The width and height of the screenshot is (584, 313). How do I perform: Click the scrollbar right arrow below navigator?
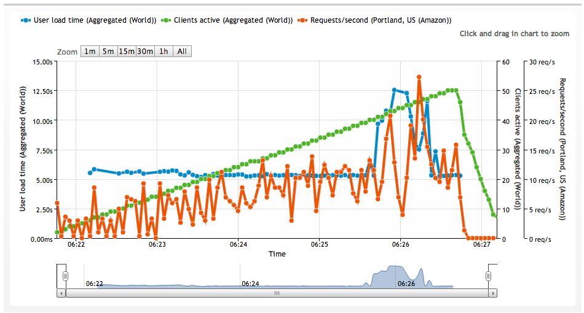point(492,293)
